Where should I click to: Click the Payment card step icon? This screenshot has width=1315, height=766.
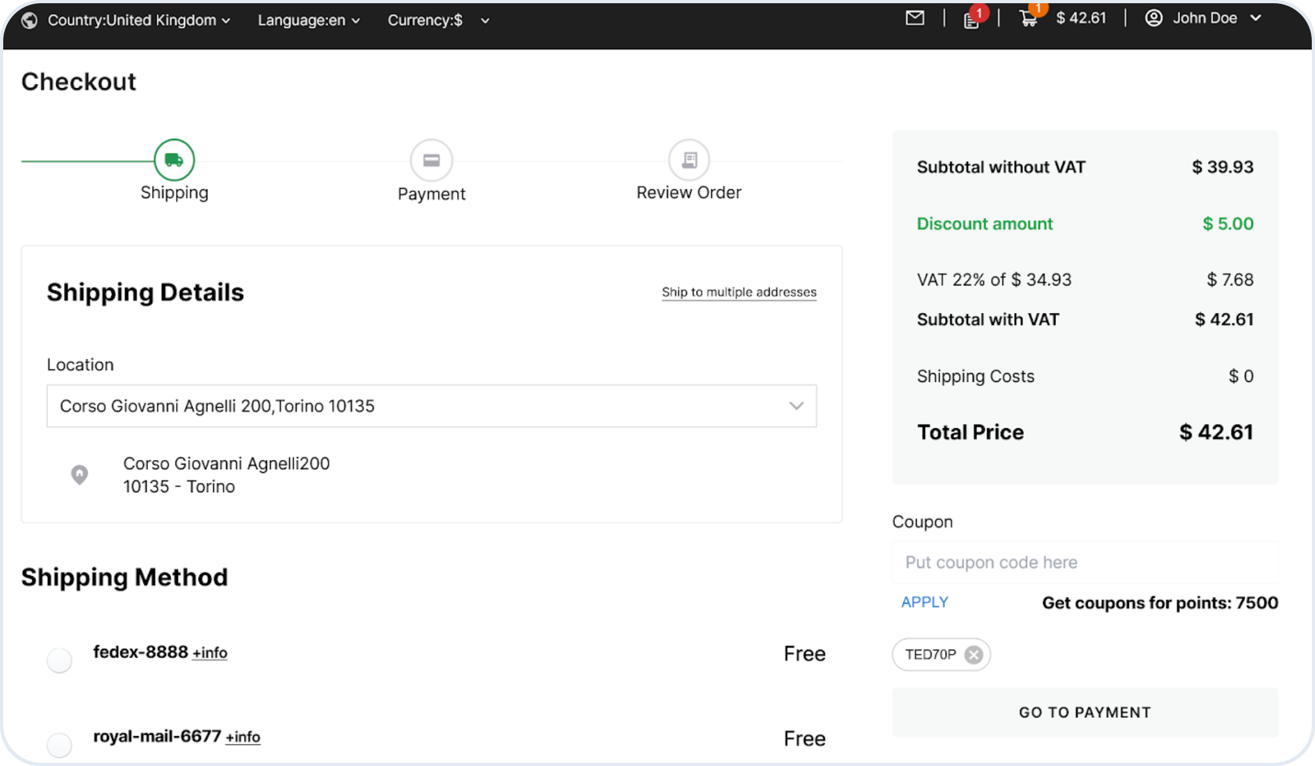tap(432, 160)
